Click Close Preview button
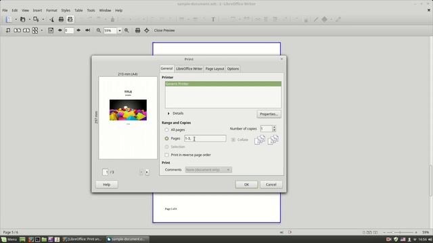 click(x=164, y=30)
